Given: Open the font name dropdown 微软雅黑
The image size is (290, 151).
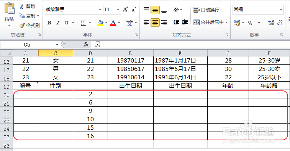Looking at the screenshot, I should pos(100,10).
